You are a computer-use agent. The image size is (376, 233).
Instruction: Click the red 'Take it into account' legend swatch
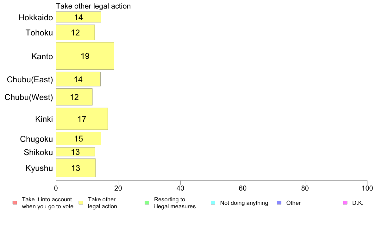tap(15, 203)
